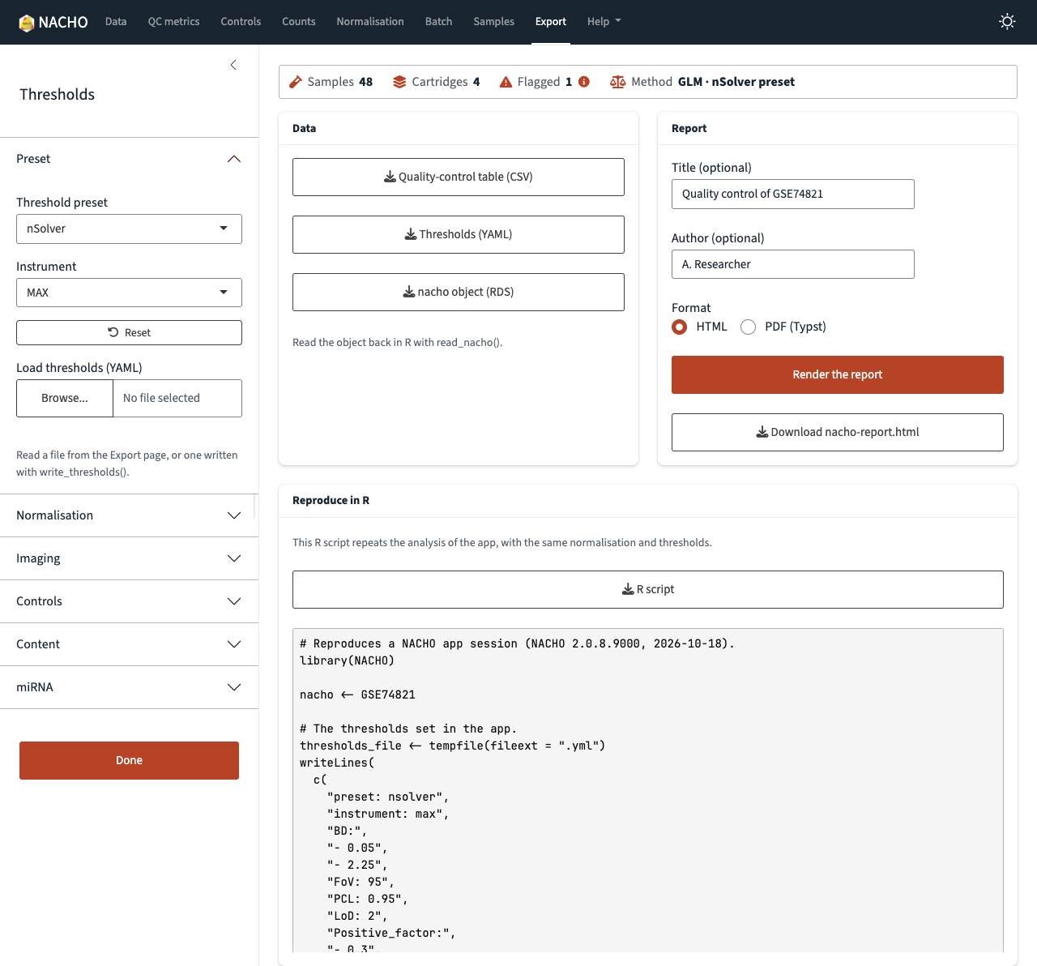Click Browse to load thresholds file
1037x966 pixels.
pos(65,398)
